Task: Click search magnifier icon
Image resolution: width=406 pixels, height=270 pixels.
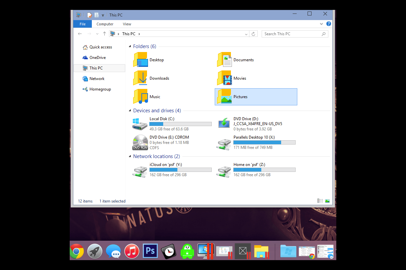Action: coord(323,34)
